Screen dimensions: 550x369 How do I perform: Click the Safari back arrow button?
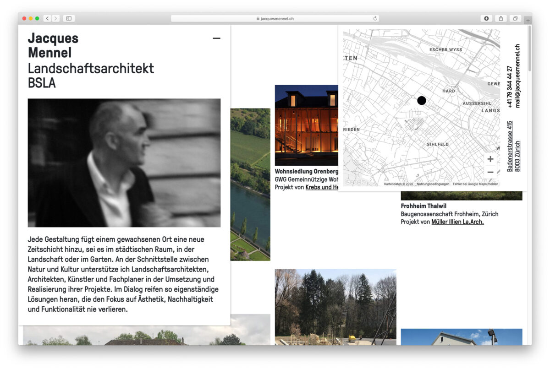(47, 18)
